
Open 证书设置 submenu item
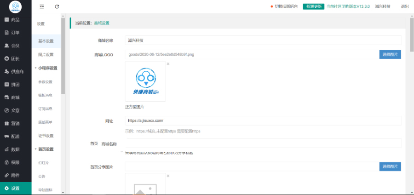pos(46,136)
